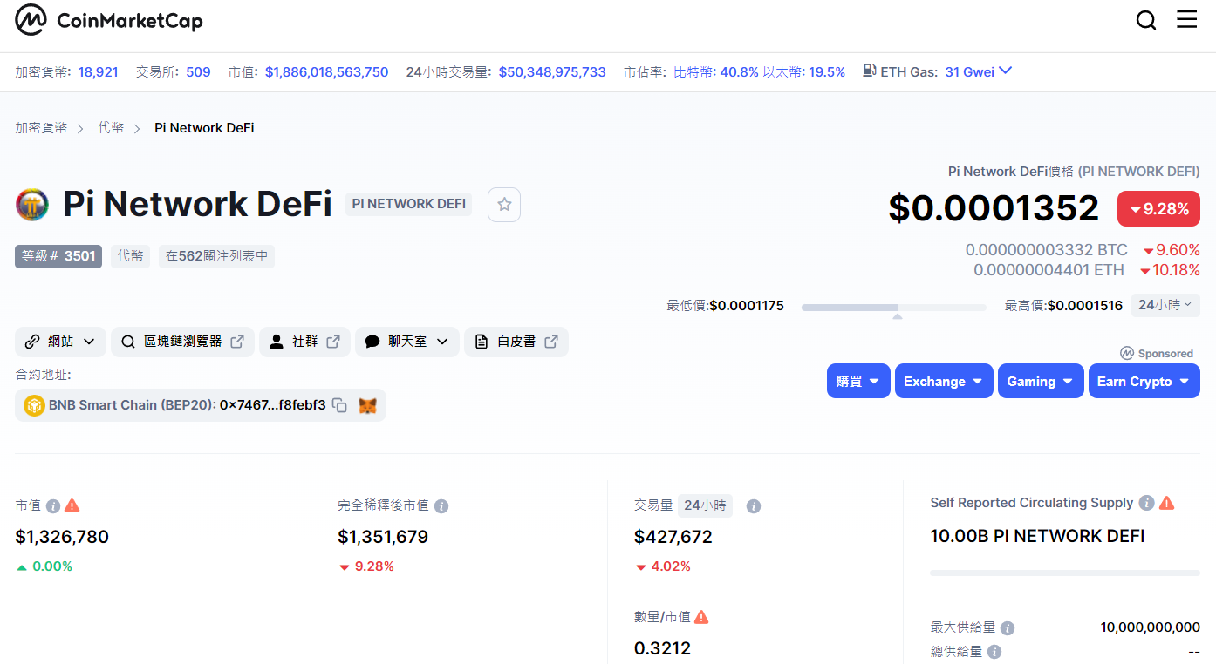The width and height of the screenshot is (1216, 664).
Task: Click the 最低價 $0.0001175 text
Action: click(x=726, y=306)
